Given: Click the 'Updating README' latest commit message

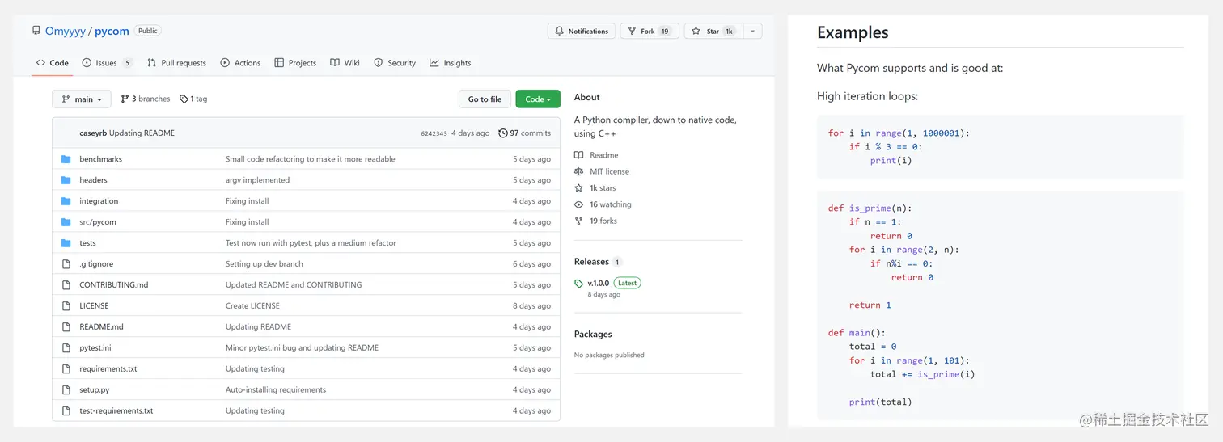Looking at the screenshot, I should coord(142,133).
